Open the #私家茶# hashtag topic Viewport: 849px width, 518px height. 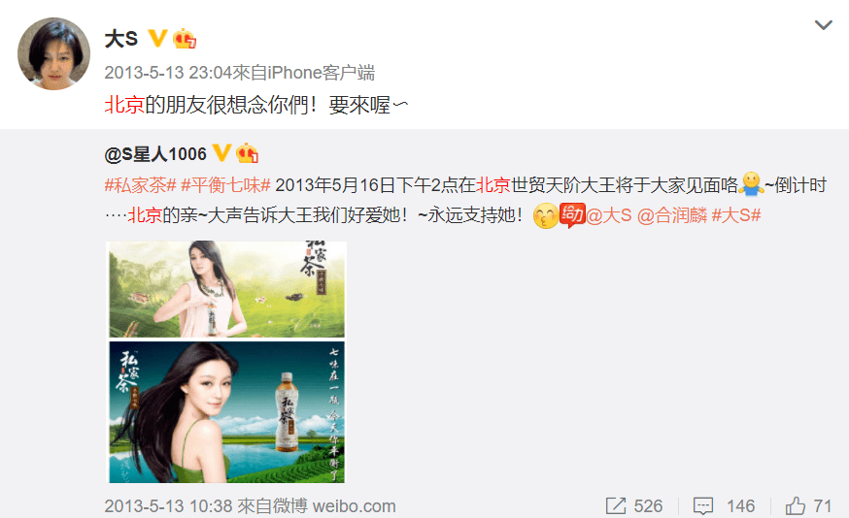pyautogui.click(x=140, y=185)
